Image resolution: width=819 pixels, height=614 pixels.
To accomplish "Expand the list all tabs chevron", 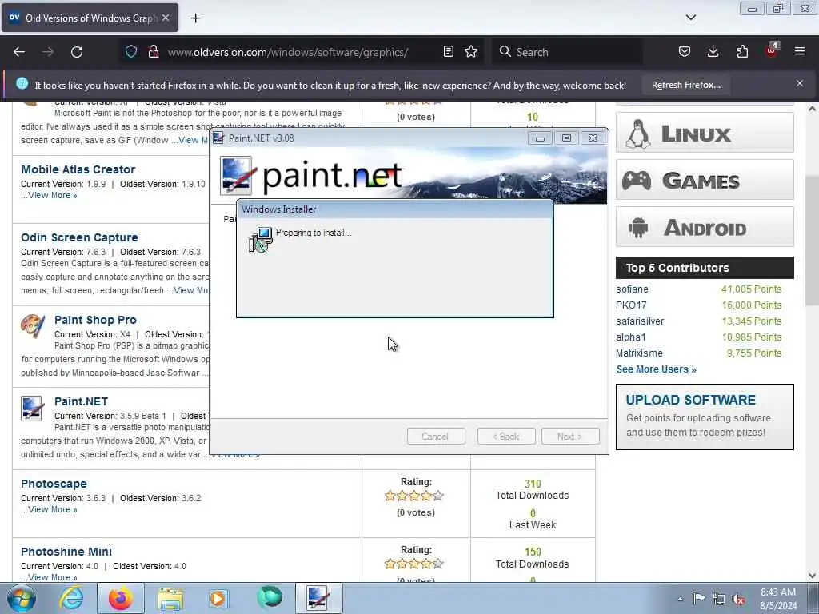I will pos(690,18).
